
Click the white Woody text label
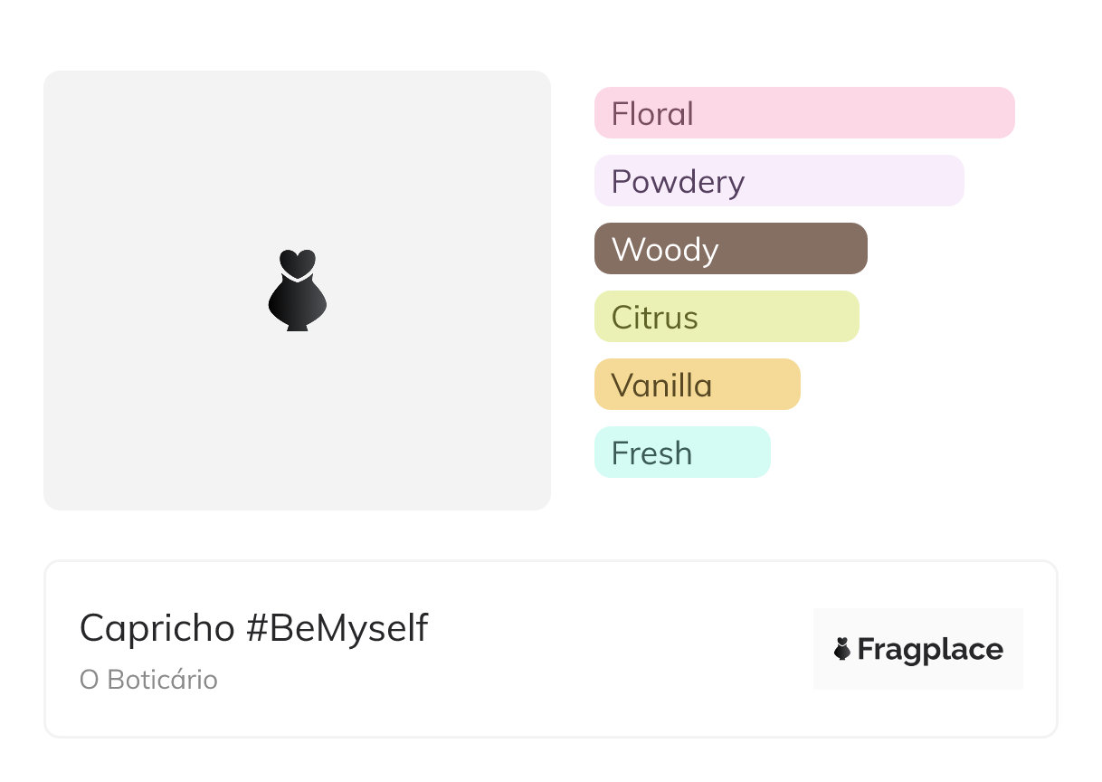[x=665, y=250]
